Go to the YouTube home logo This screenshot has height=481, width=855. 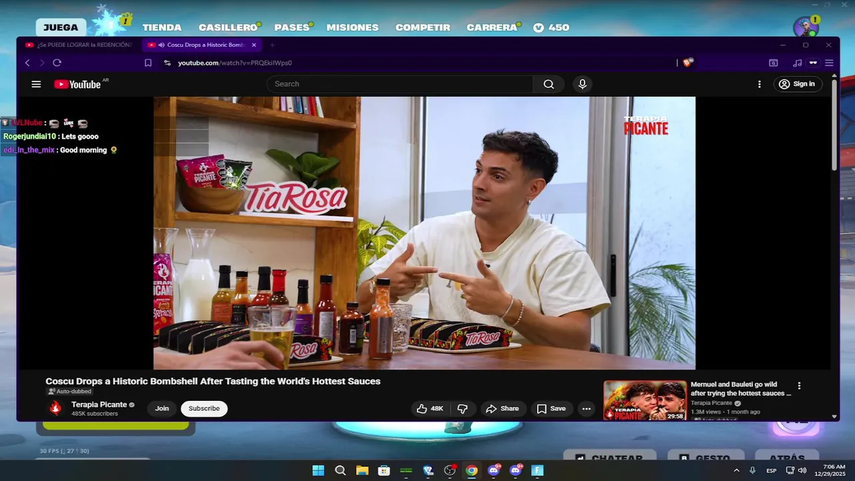(x=77, y=84)
